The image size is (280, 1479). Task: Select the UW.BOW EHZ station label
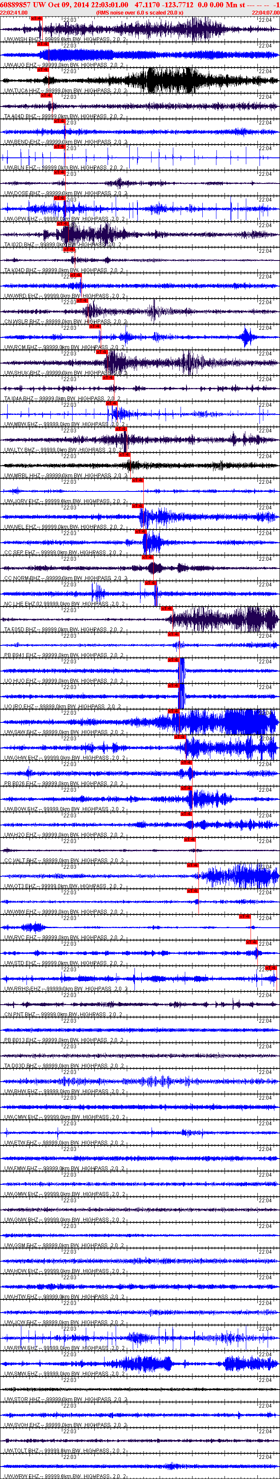tap(64, 809)
